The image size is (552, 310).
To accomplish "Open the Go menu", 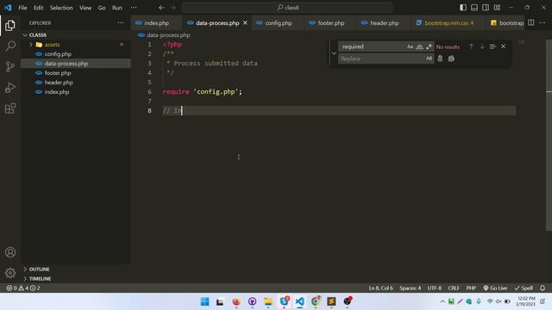I will coord(102,8).
